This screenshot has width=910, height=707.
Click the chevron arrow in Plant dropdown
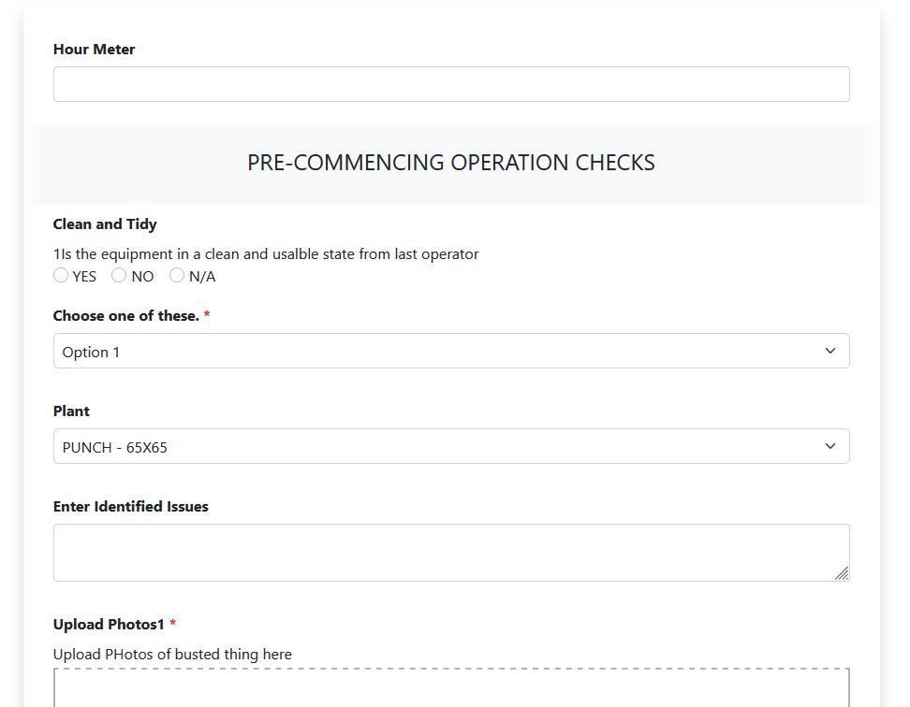click(829, 447)
